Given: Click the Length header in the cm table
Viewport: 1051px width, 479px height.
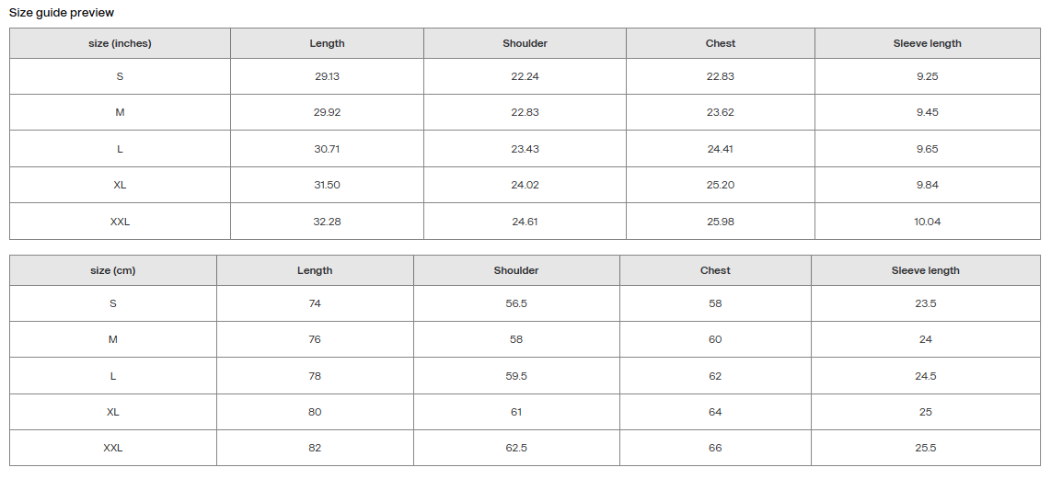Looking at the screenshot, I should click(315, 270).
